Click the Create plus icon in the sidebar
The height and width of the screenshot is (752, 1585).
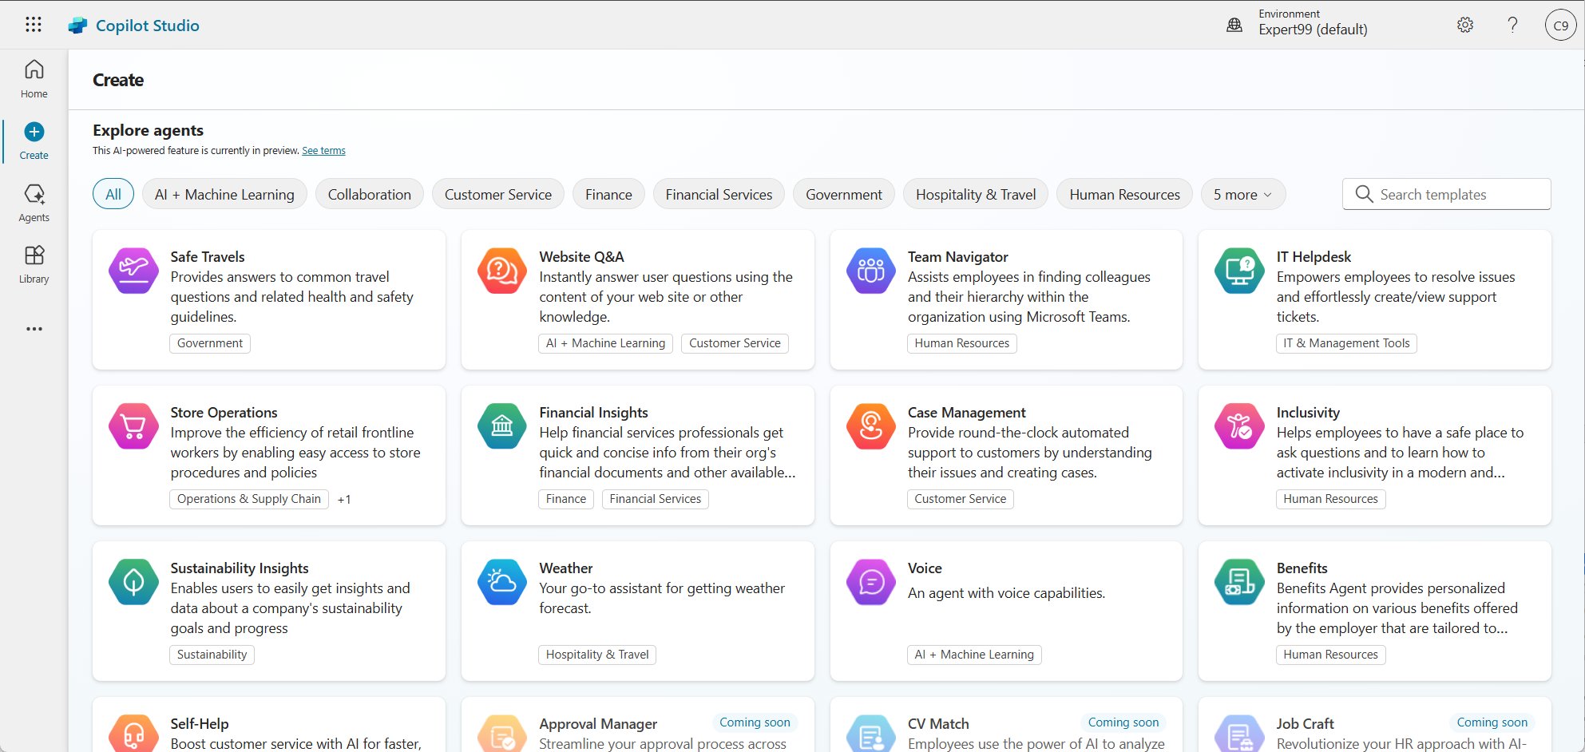pyautogui.click(x=33, y=132)
